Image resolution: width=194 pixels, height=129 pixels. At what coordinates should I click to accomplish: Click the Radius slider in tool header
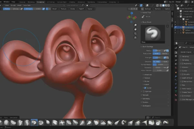[x=12, y=9]
